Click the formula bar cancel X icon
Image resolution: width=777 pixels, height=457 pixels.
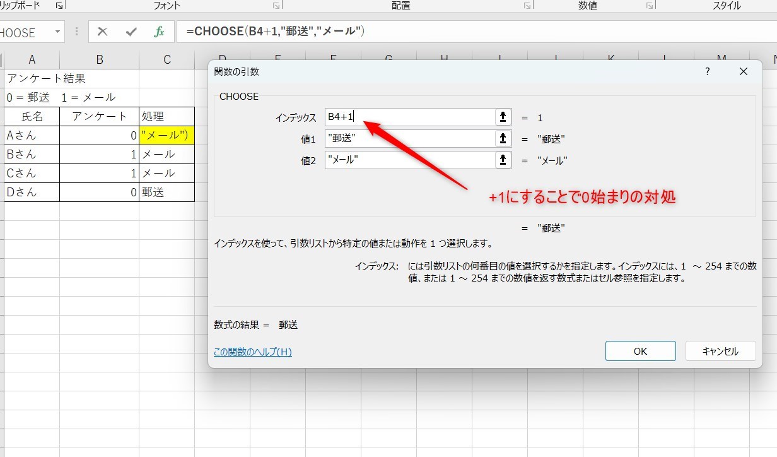pyautogui.click(x=103, y=32)
